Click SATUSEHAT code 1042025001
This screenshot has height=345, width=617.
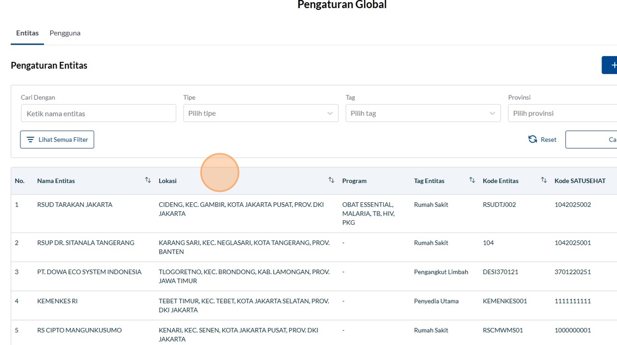[572, 242]
